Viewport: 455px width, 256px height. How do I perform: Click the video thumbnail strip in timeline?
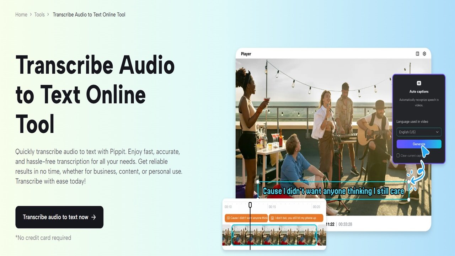click(x=274, y=235)
